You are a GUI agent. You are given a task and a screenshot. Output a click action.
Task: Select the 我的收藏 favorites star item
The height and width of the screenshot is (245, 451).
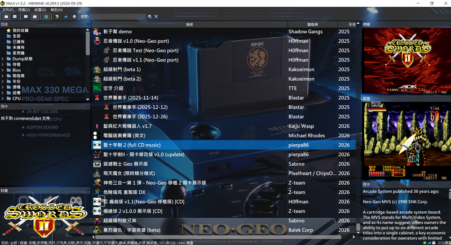point(17,30)
